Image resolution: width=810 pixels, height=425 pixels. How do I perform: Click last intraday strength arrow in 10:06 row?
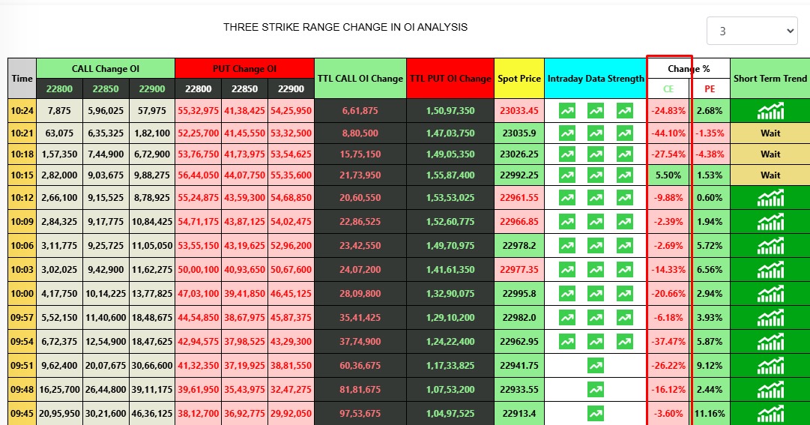click(x=625, y=246)
